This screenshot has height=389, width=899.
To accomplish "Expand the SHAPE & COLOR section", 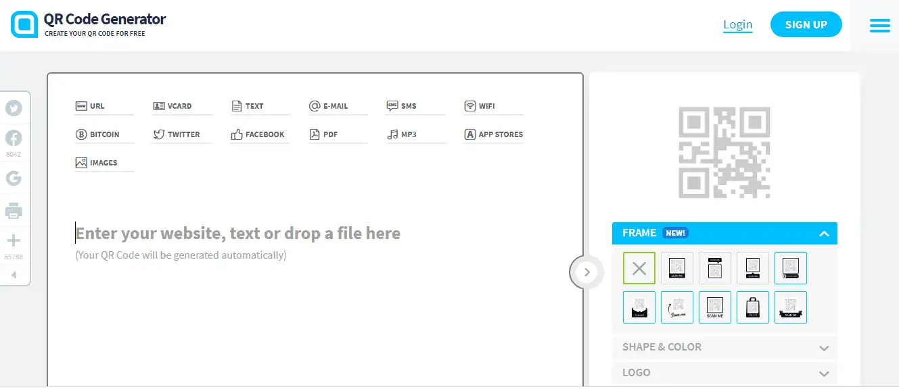I will 724,347.
